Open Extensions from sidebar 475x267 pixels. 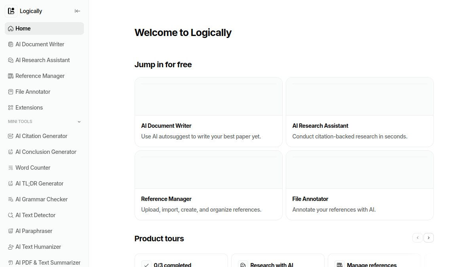point(44,108)
